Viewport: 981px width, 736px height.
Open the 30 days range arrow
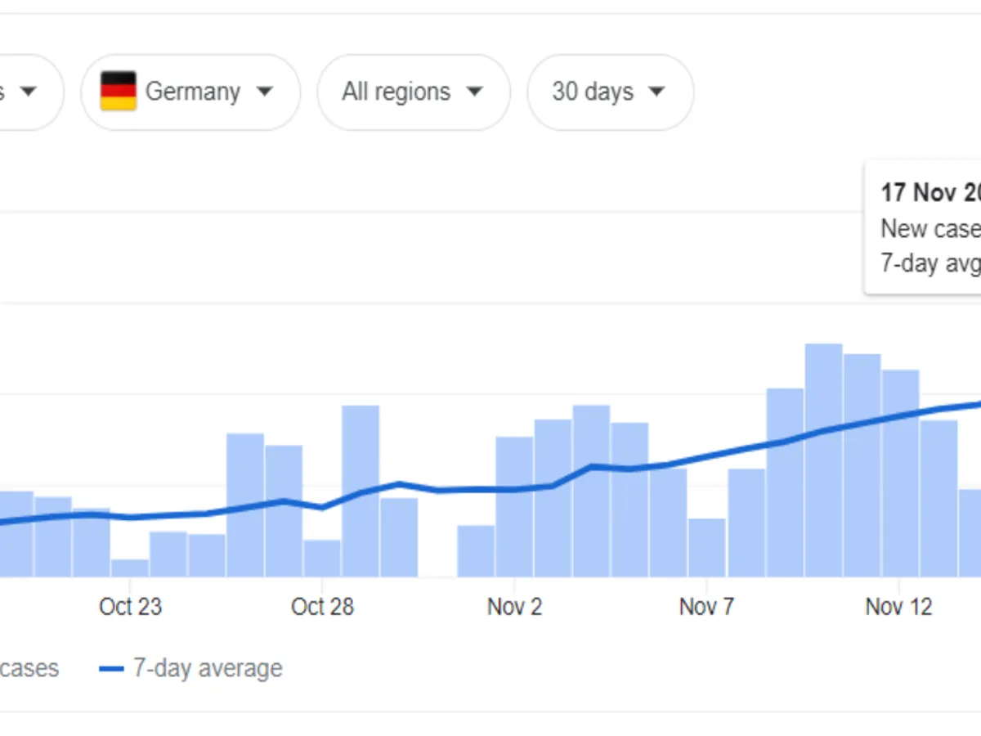coord(656,92)
